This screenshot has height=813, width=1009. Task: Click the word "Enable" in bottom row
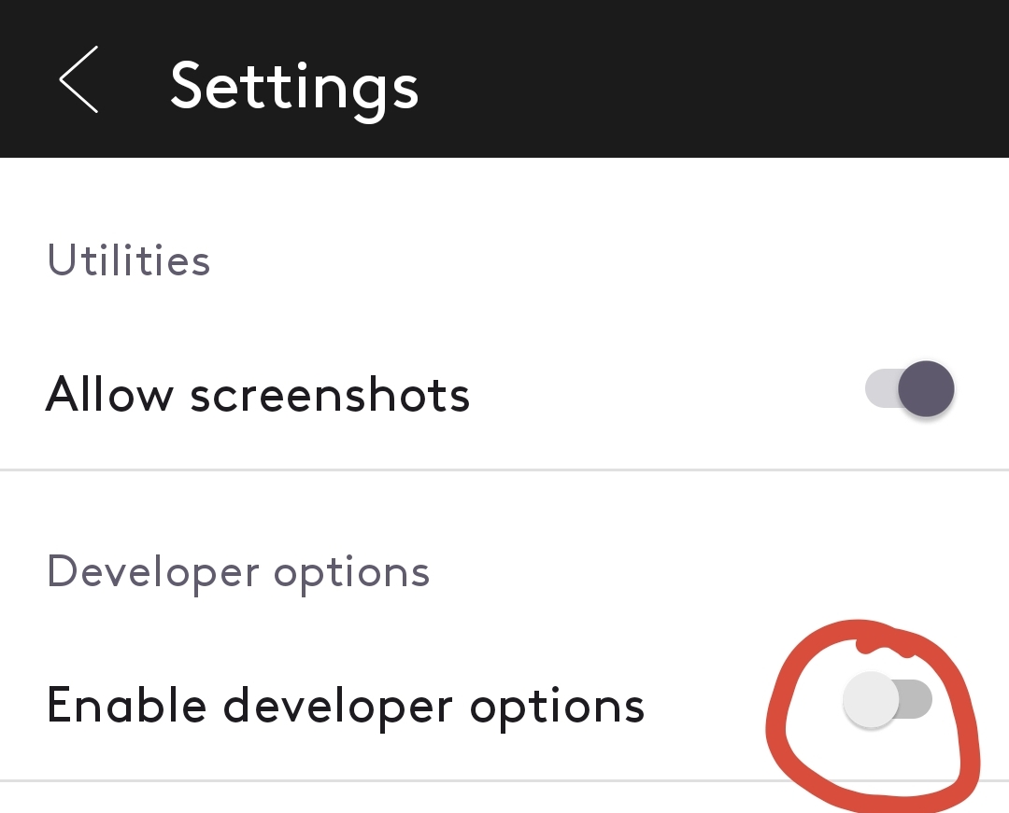point(127,706)
